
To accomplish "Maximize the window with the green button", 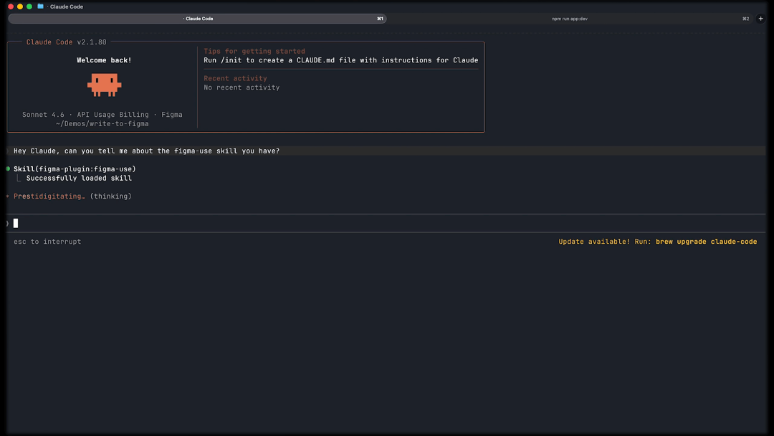I will coord(29,6).
